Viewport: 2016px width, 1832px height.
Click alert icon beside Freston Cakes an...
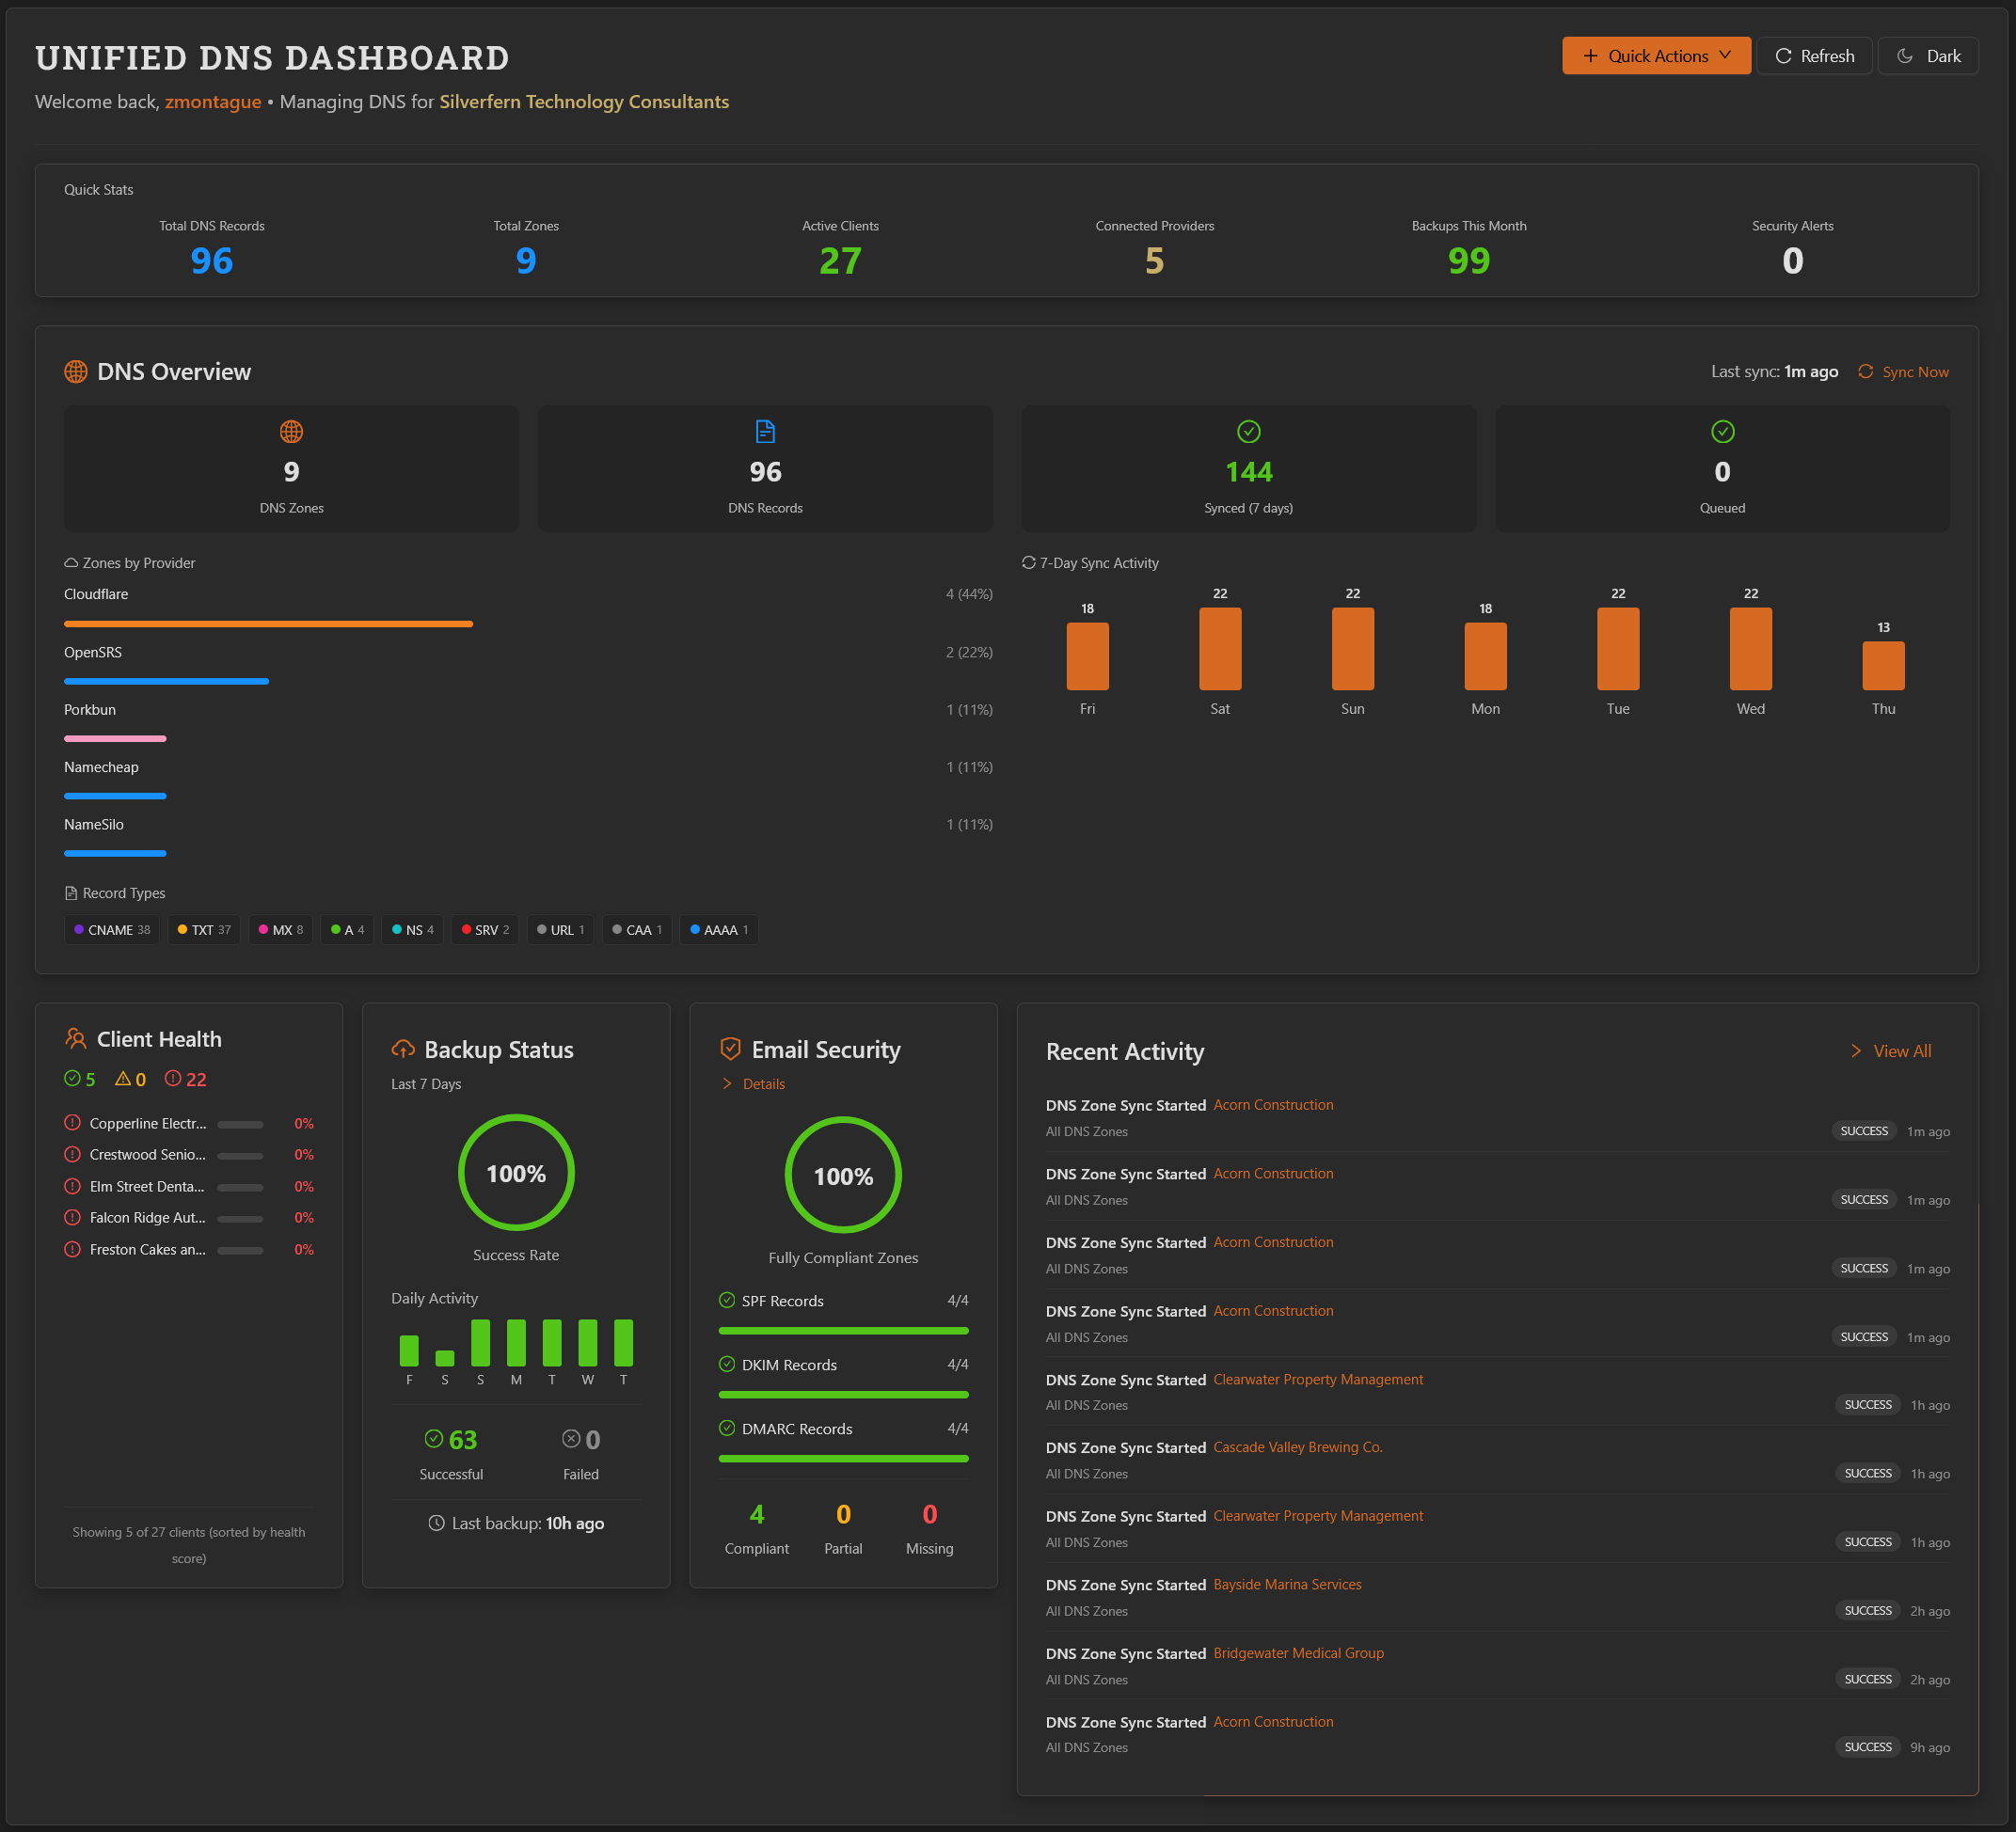[x=72, y=1248]
